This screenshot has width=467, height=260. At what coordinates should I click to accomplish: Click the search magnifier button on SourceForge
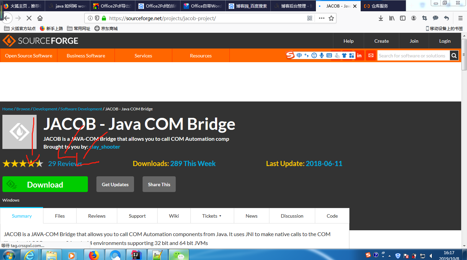tap(454, 56)
